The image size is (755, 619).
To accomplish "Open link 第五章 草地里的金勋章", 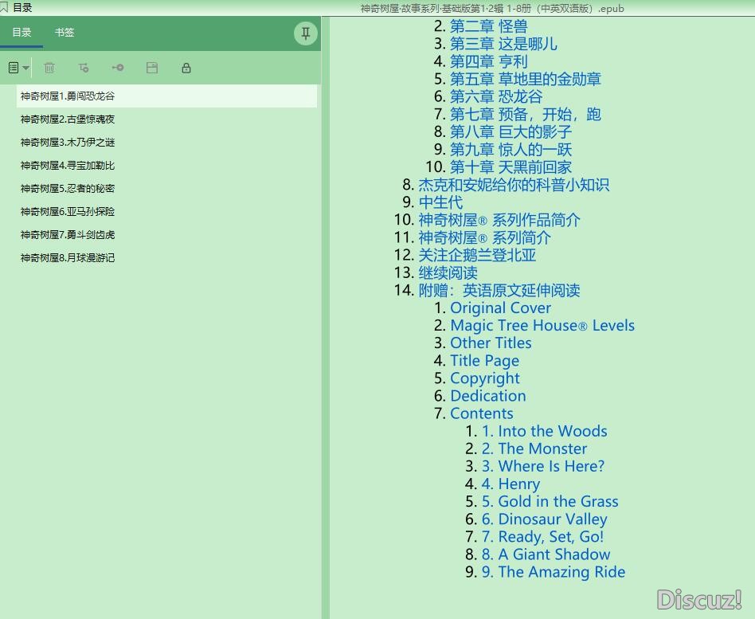I will tap(526, 79).
